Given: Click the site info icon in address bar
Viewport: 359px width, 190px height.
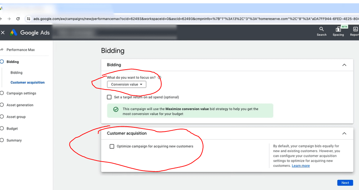Looking at the screenshot, I should click(28, 19).
